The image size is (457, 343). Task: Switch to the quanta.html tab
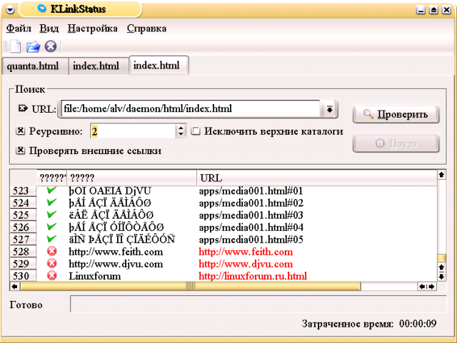click(x=34, y=66)
